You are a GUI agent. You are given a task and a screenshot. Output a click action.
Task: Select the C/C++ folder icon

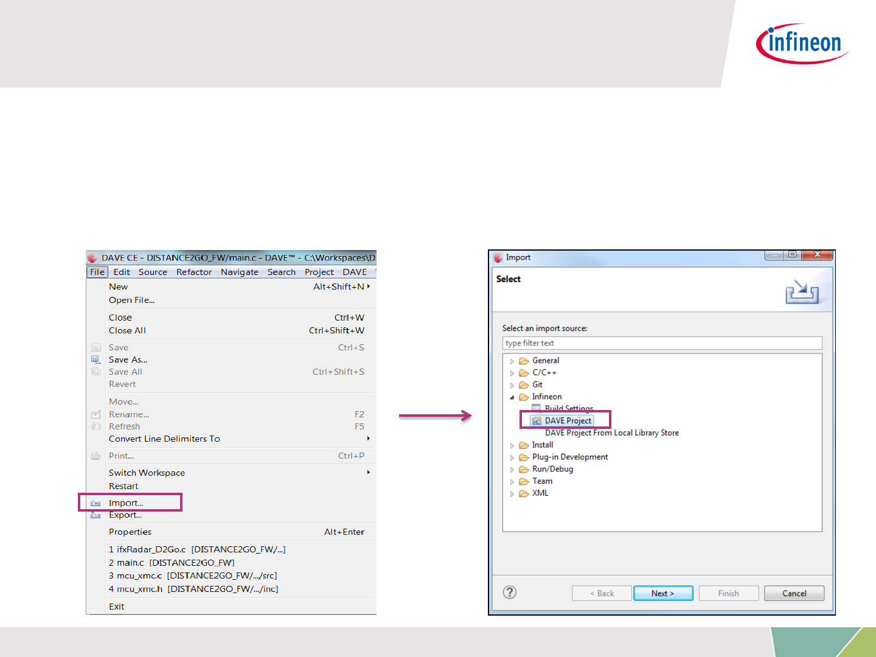[x=524, y=373]
